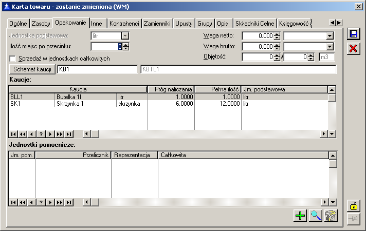Click the Waga netto value field
Viewport: 366px width, 231px height.
[x=258, y=36]
